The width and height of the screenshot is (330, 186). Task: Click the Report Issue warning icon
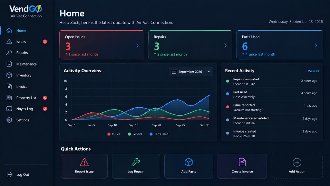coord(84,162)
